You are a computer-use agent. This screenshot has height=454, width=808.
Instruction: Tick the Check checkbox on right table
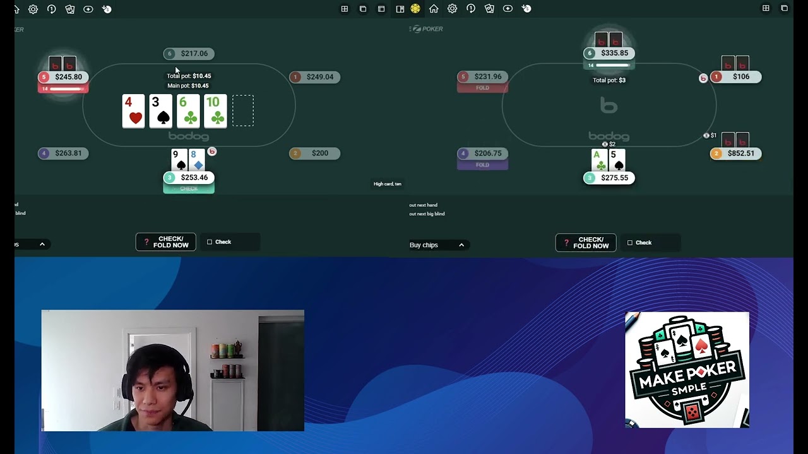click(630, 243)
